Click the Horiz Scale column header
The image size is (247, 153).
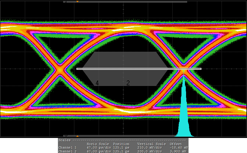pyautogui.click(x=98, y=144)
